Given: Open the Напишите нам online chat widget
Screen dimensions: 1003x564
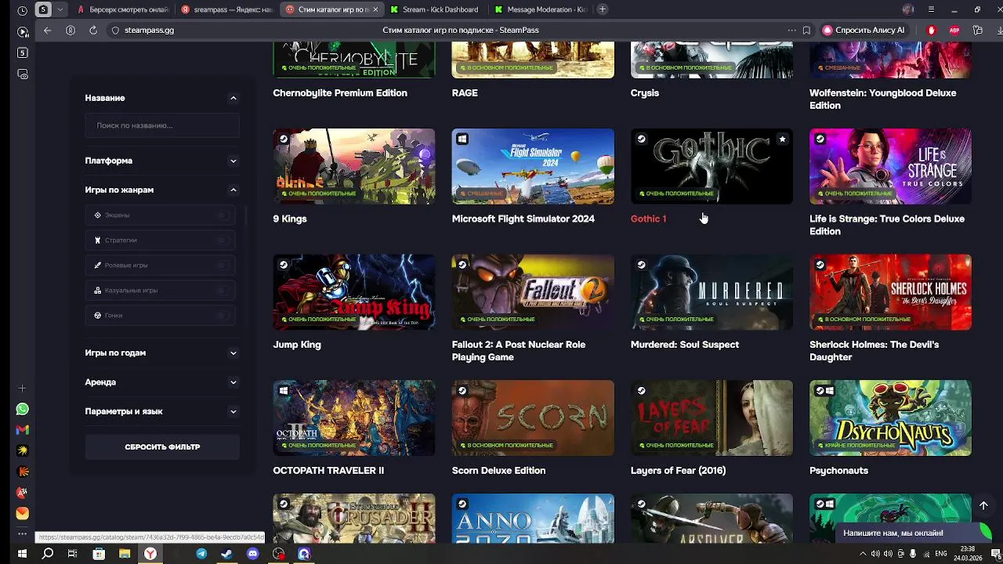Looking at the screenshot, I should pos(913,533).
